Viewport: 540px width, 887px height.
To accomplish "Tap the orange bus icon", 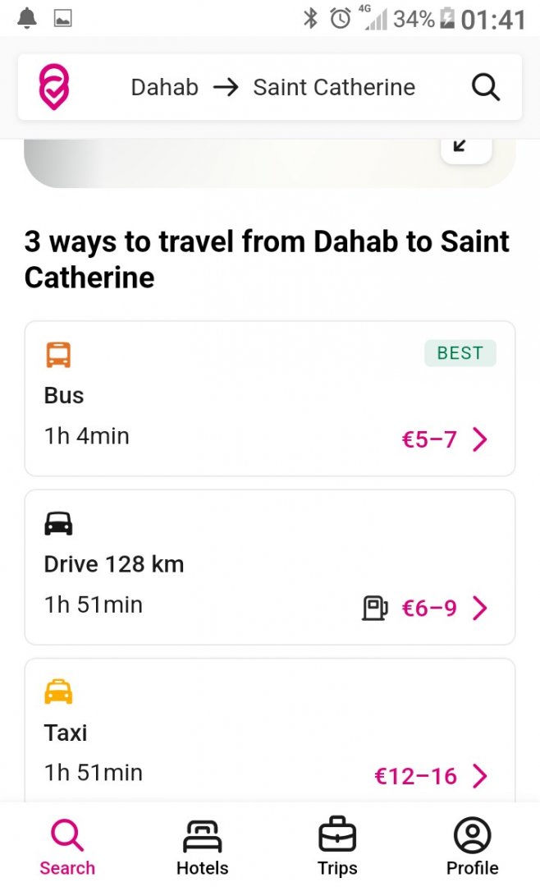I will [58, 356].
